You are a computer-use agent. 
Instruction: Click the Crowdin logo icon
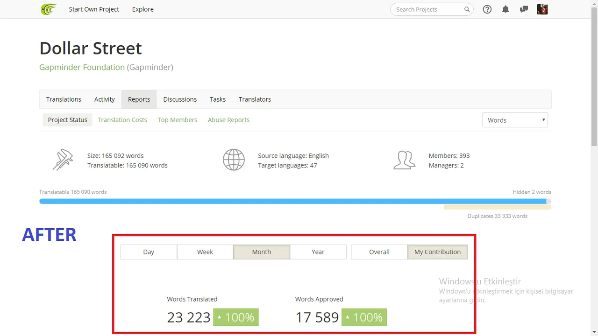click(49, 9)
